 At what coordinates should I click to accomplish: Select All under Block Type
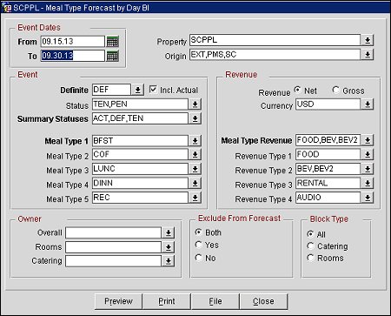coord(310,234)
